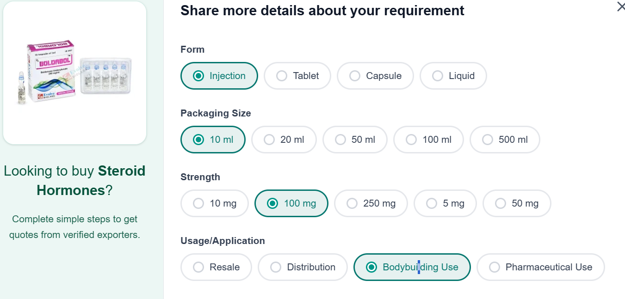Select 100 mg strength option
The height and width of the screenshot is (299, 625).
[291, 203]
